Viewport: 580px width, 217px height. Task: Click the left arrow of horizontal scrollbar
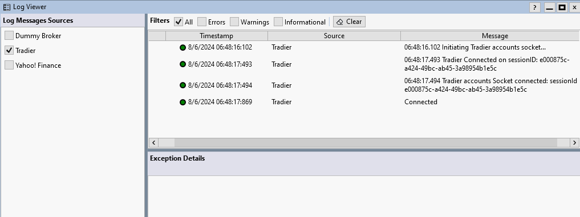pyautogui.click(x=154, y=142)
